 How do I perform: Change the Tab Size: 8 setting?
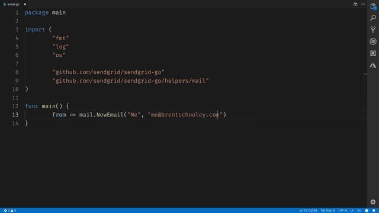[x=327, y=211]
